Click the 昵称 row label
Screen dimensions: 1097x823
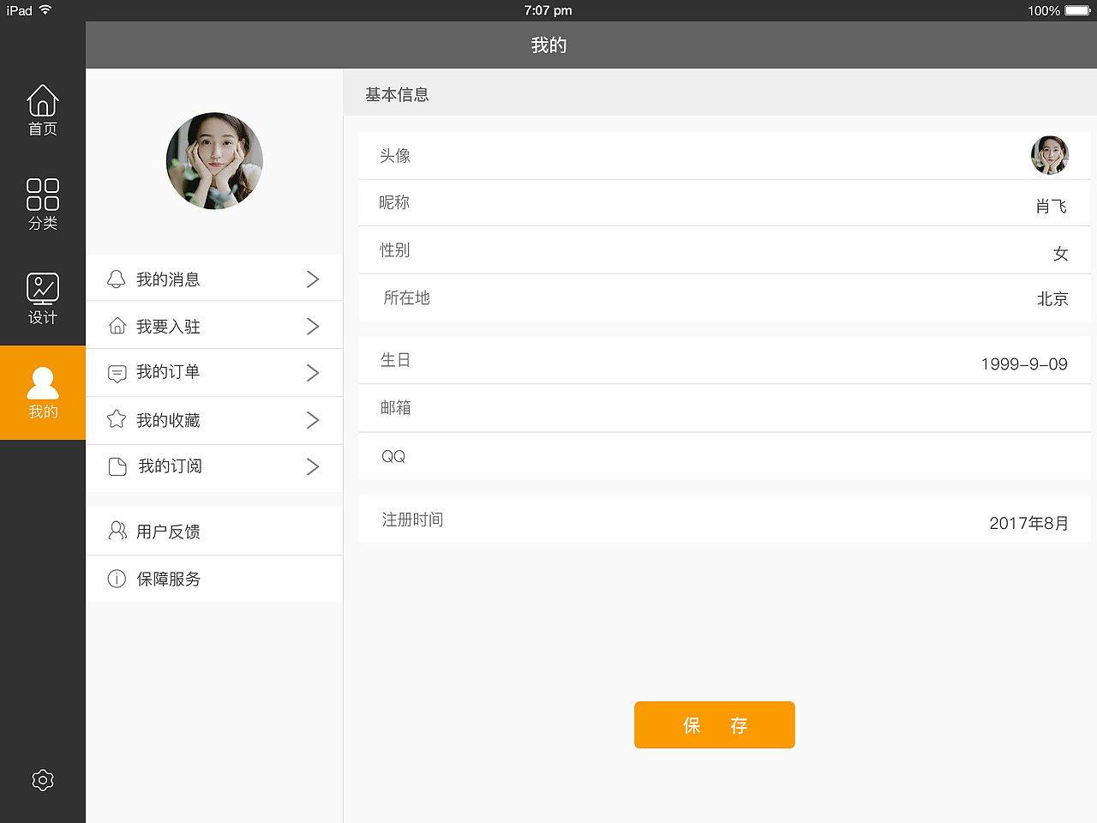[x=394, y=202]
